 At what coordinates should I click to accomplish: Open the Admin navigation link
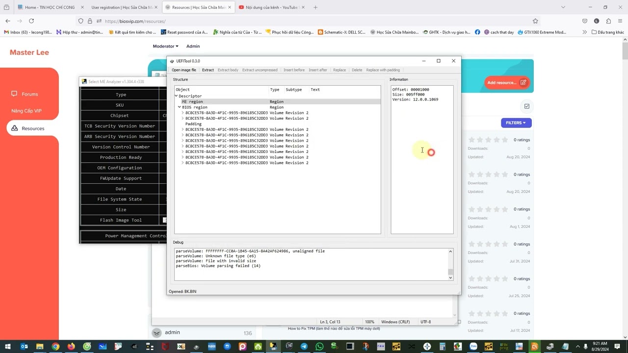pyautogui.click(x=193, y=46)
